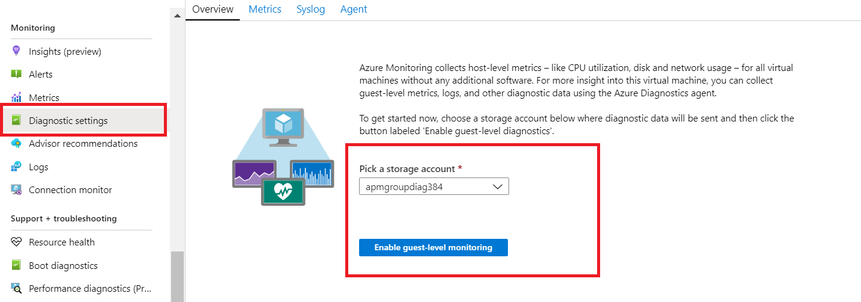Select the Agent tab
861x302 pixels.
(x=354, y=9)
